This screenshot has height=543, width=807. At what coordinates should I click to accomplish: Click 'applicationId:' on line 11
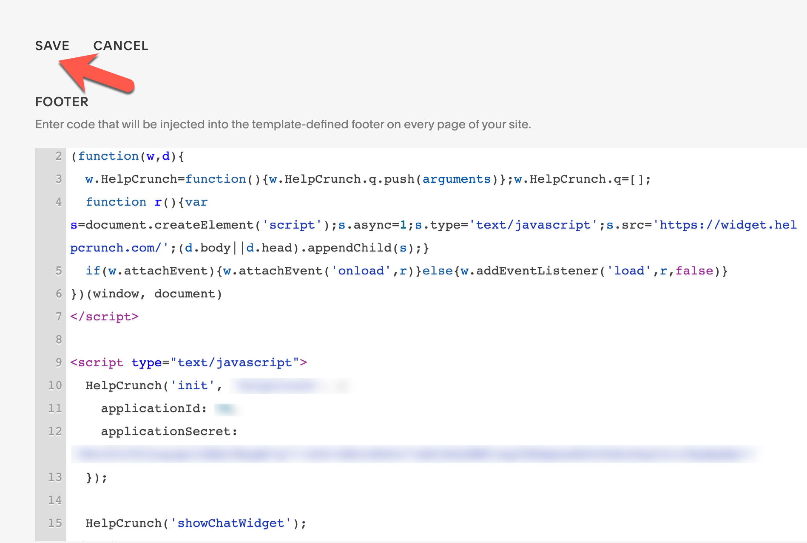click(154, 409)
